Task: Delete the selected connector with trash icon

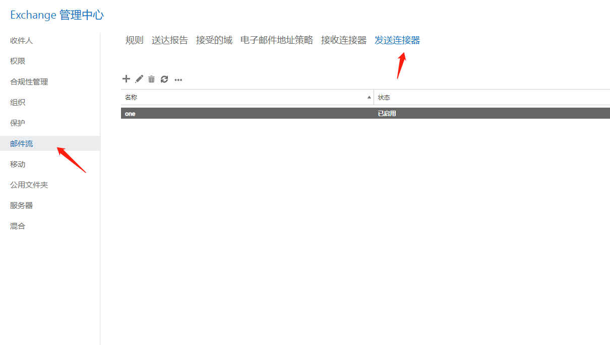Action: [x=151, y=79]
